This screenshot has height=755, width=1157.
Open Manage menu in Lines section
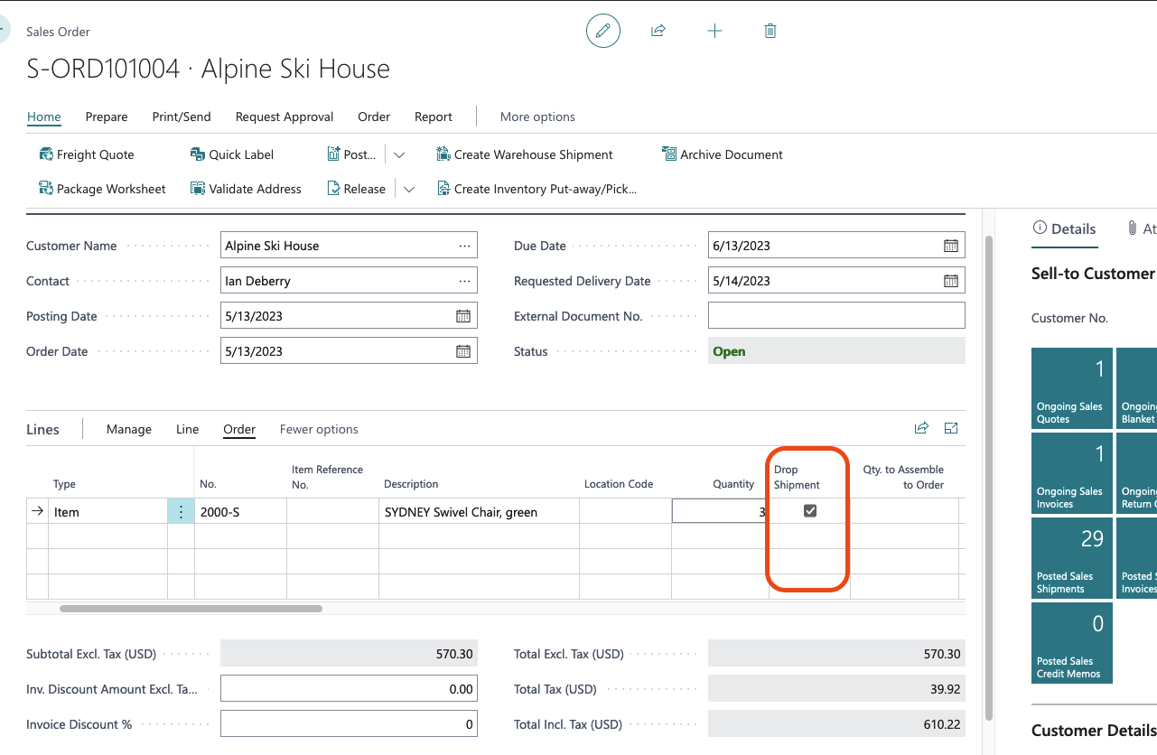point(129,429)
